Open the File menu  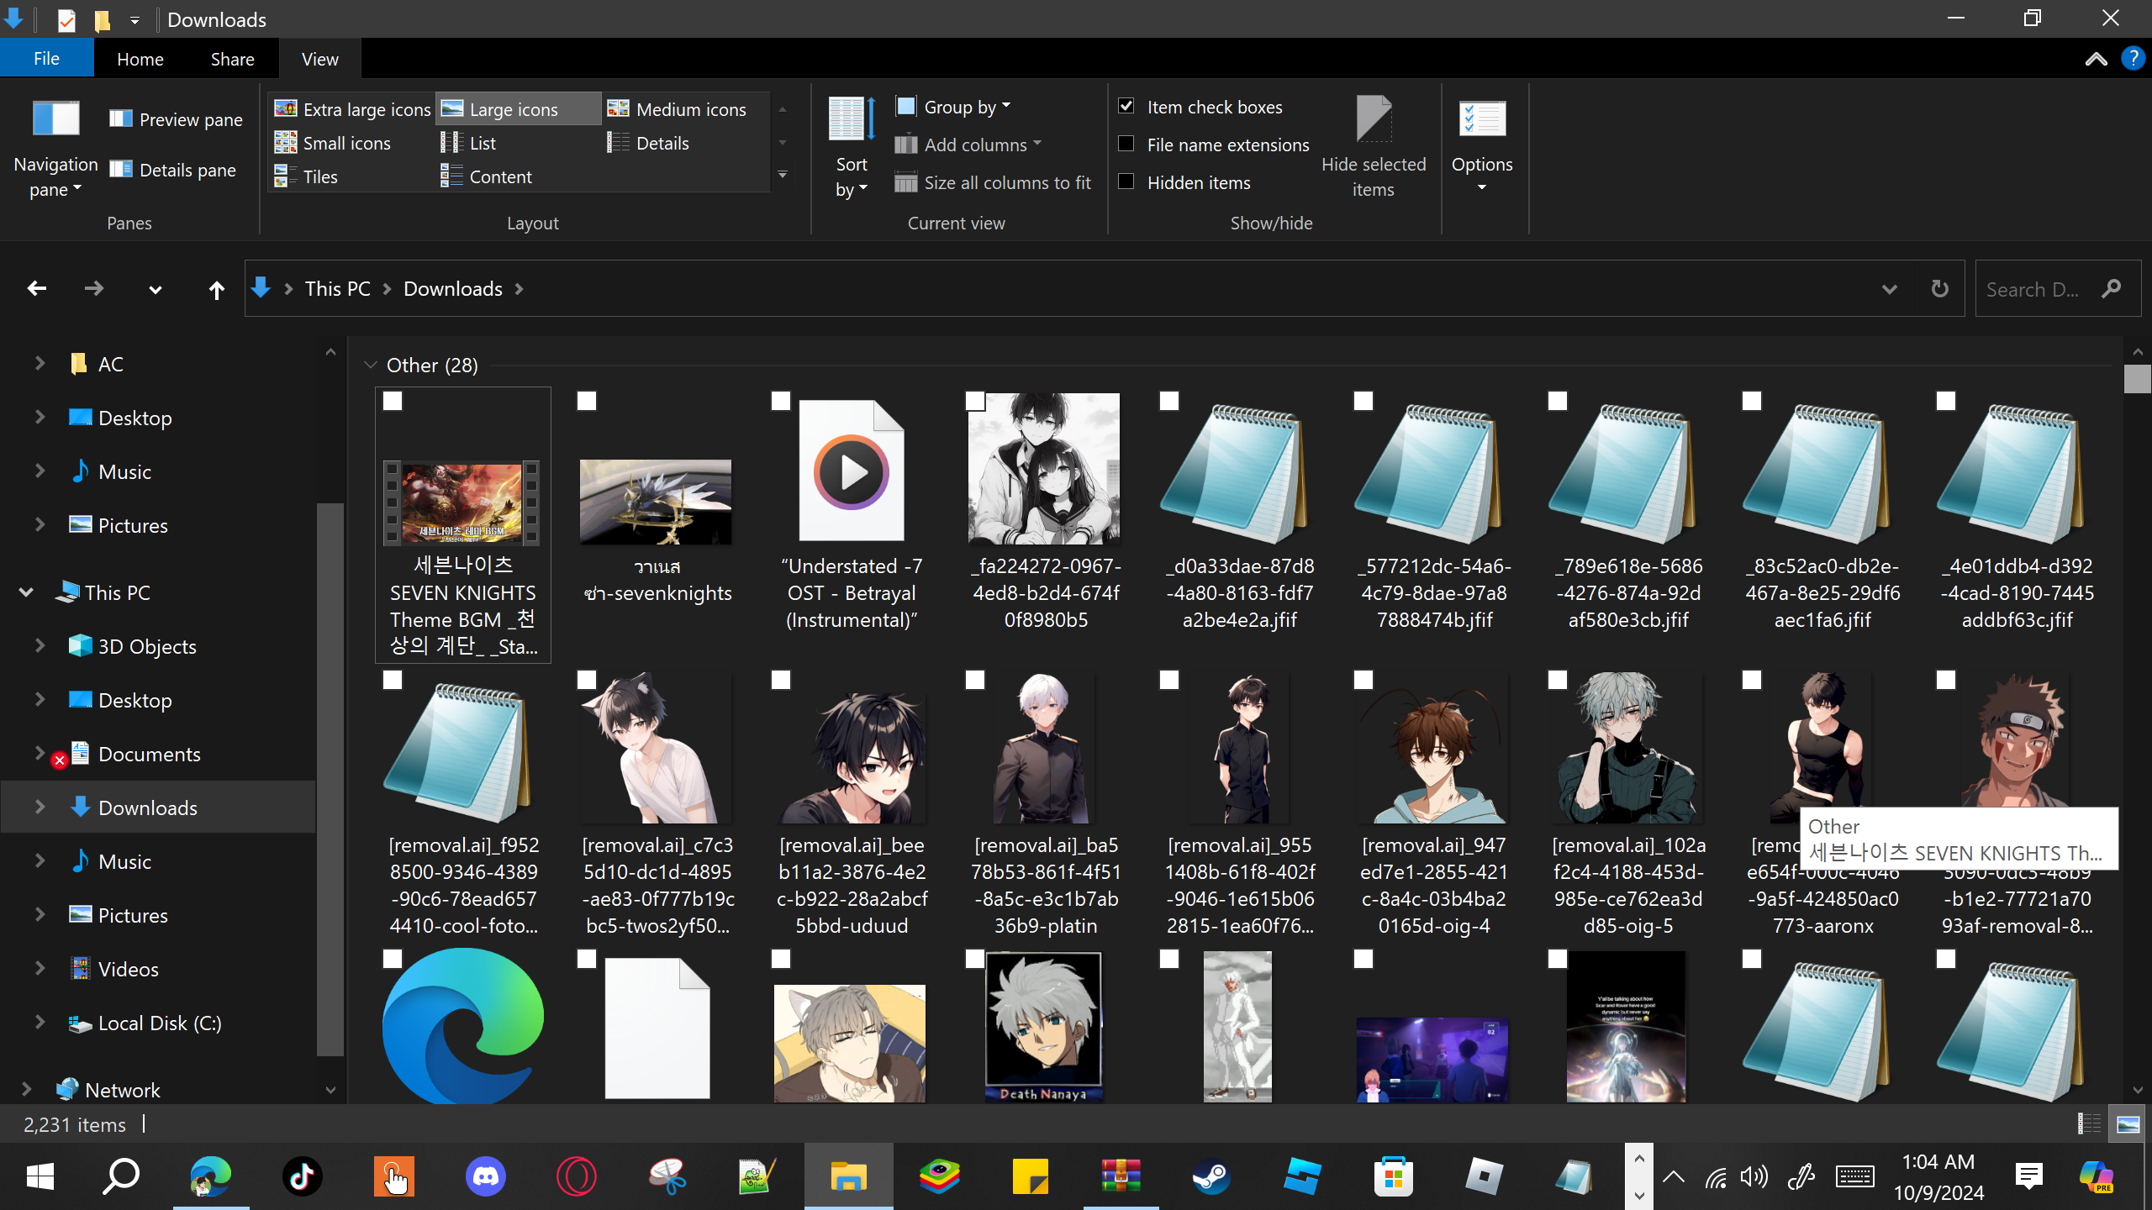(46, 59)
